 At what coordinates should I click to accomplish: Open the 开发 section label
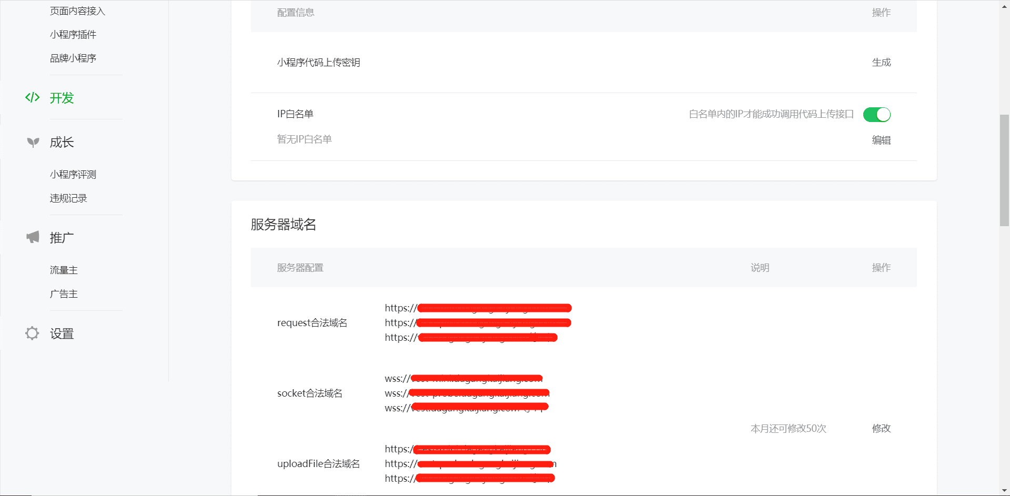(62, 98)
